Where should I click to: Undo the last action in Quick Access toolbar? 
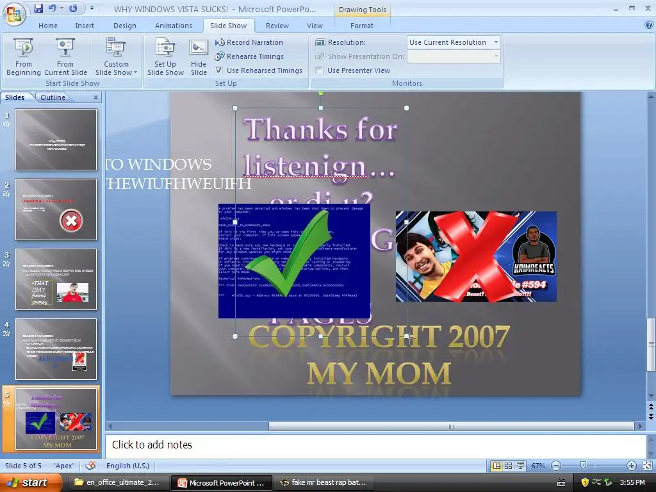(x=53, y=8)
